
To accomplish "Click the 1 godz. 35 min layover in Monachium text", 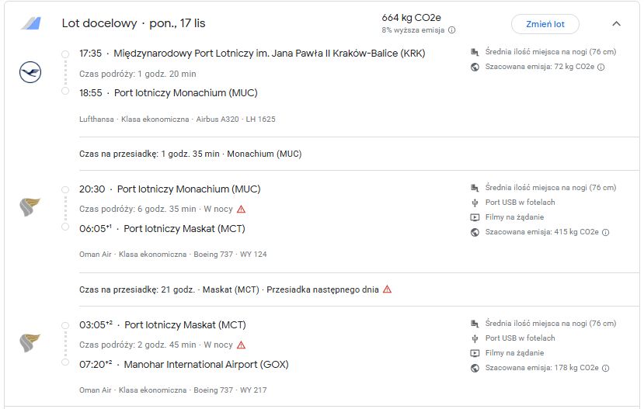I will pyautogui.click(x=190, y=154).
